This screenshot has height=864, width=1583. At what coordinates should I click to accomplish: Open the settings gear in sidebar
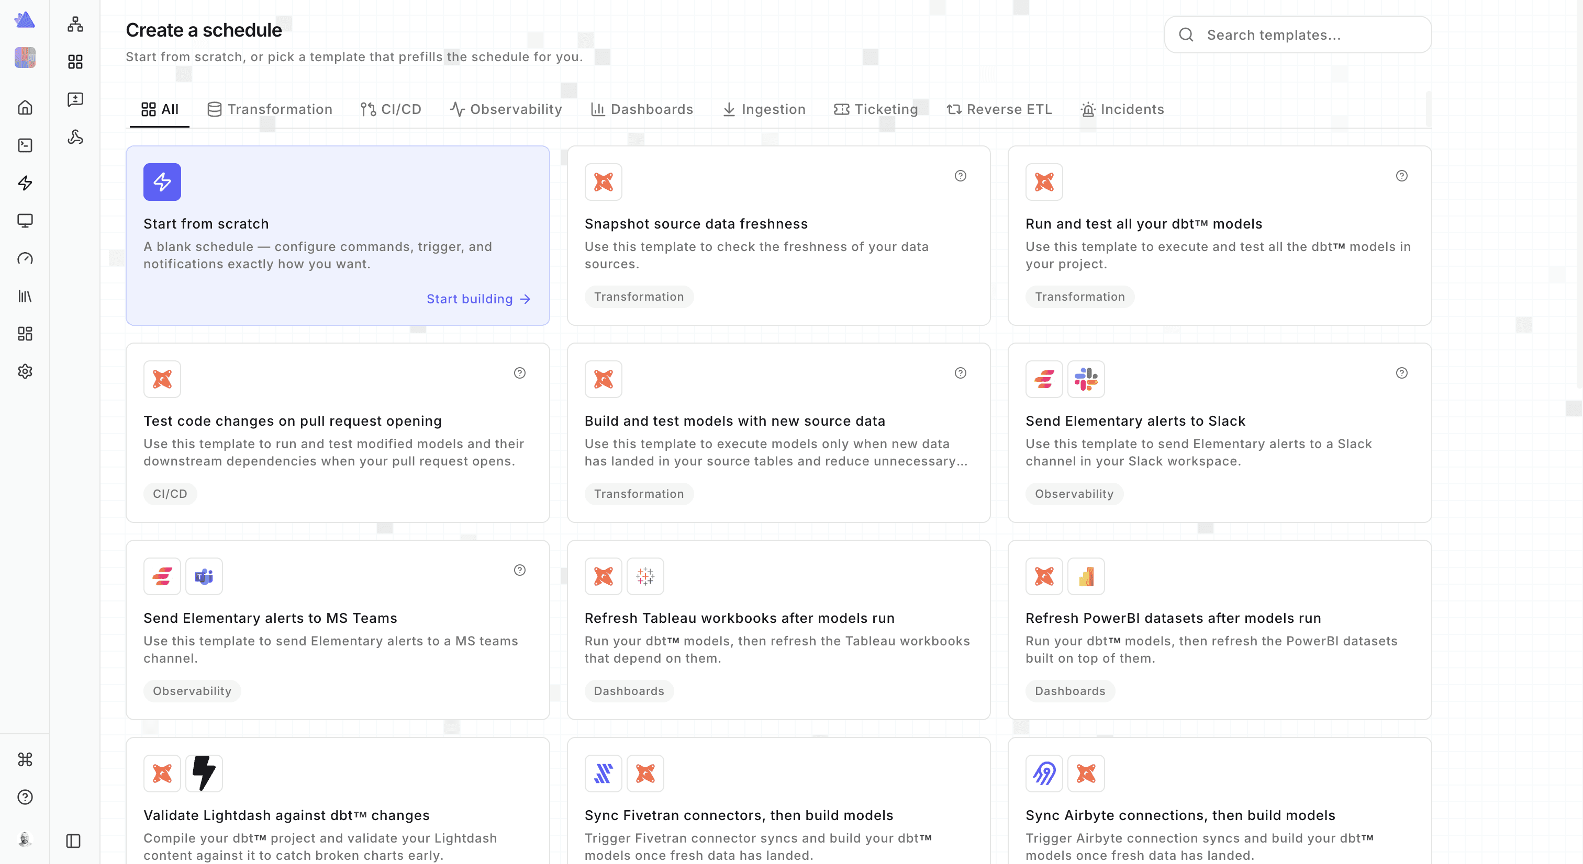[x=25, y=371]
